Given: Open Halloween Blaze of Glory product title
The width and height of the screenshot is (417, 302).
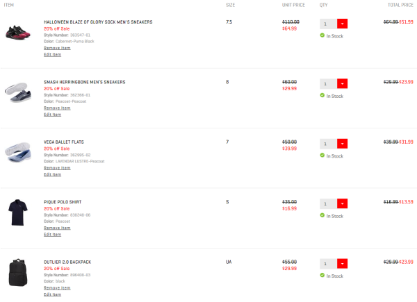Looking at the screenshot, I should [98, 22].
